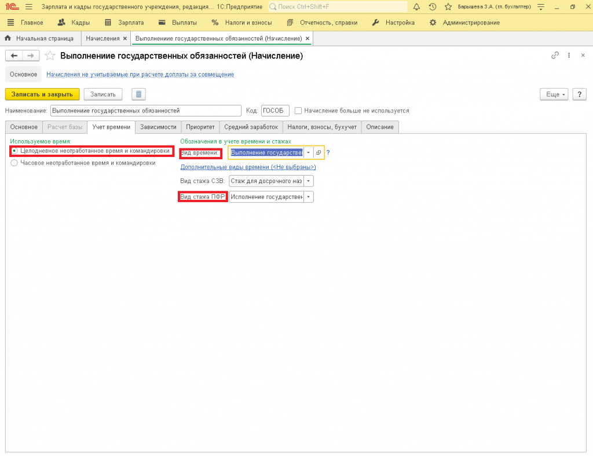Open the Вид времени selected item icon
Viewport: 593px width, 456px height.
(318, 152)
